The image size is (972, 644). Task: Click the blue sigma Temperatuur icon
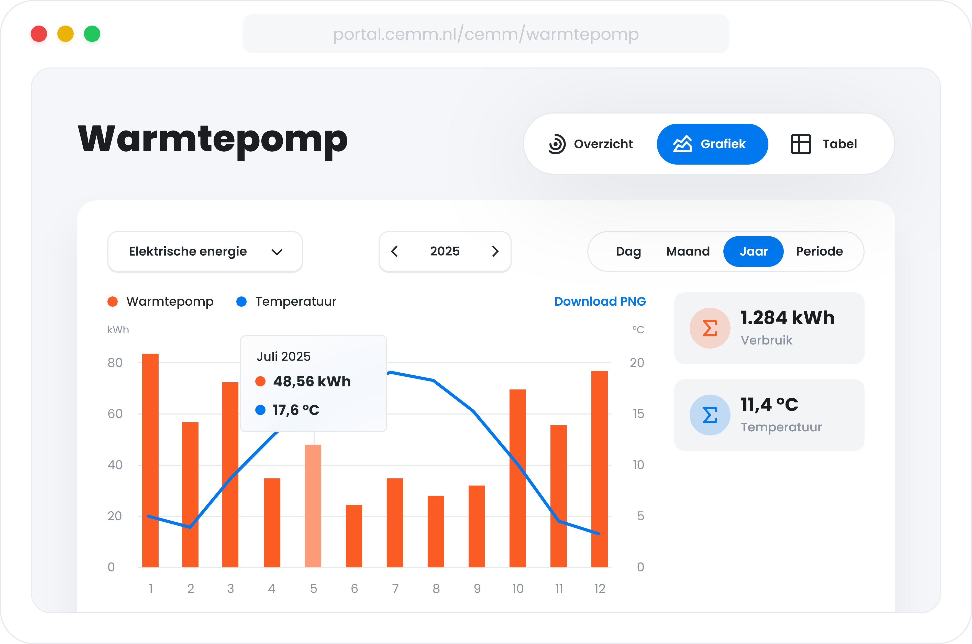[710, 415]
